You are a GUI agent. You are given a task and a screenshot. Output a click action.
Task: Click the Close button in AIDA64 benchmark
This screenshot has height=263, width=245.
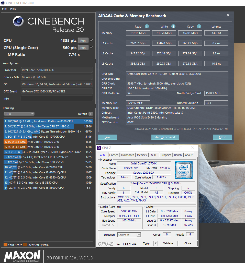tap(222, 137)
